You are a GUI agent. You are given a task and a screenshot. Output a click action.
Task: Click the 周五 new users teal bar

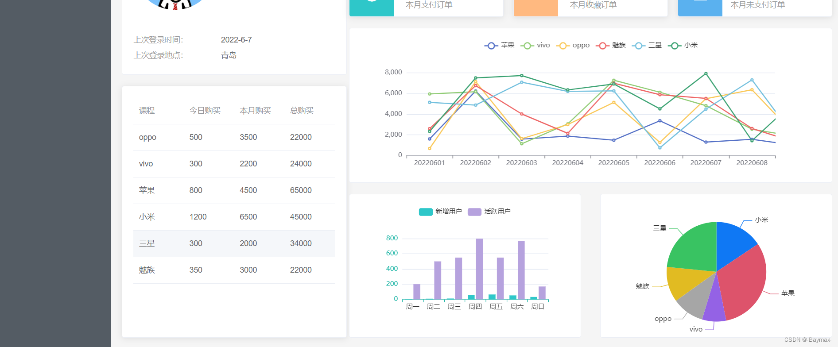click(492, 297)
